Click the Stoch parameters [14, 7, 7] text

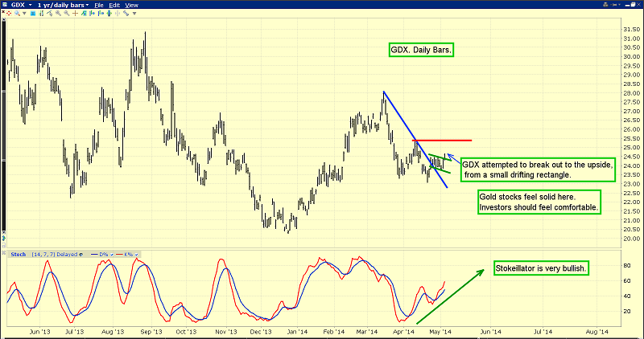(x=44, y=255)
